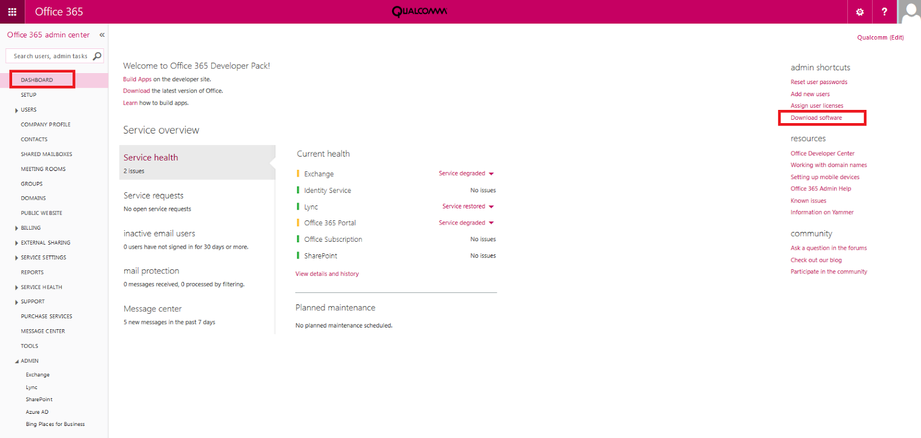Screen dimensions: 921x438
Task: Expand the SUPPORT navigation section
Action: pyautogui.click(x=17, y=302)
